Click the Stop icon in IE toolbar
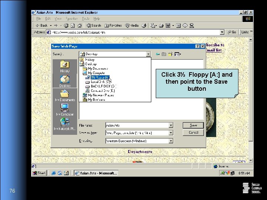 pos(66,26)
